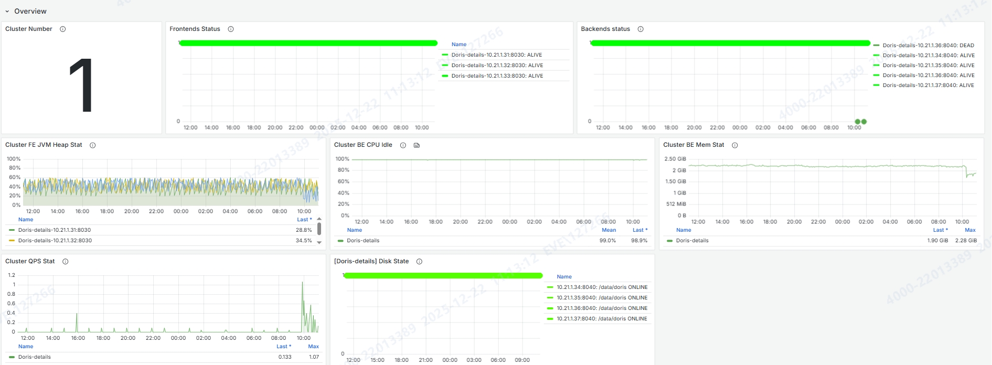Sort CPU Idle legend by Mean column
This screenshot has width=992, height=365.
pyautogui.click(x=609, y=230)
